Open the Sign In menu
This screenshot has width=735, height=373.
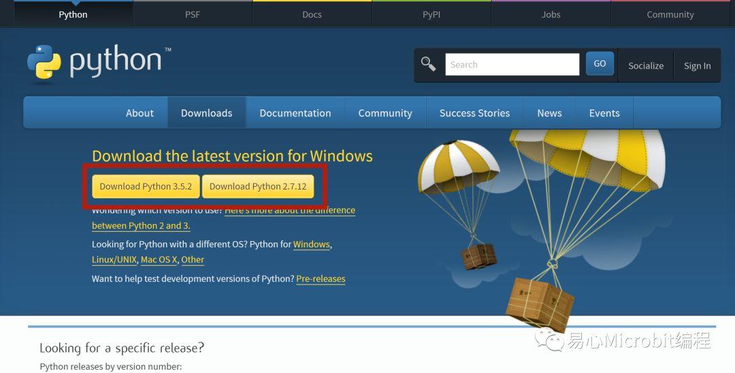pos(697,65)
